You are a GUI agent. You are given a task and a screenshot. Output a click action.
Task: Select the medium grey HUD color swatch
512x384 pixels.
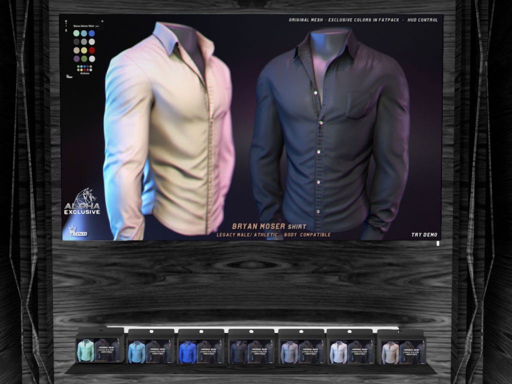[x=84, y=42]
